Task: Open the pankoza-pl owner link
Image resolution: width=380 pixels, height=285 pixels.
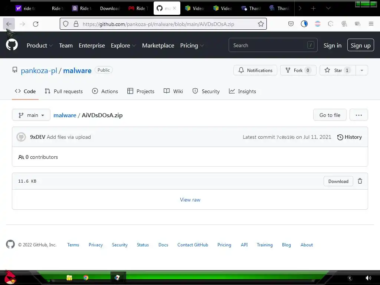Action: 39,71
